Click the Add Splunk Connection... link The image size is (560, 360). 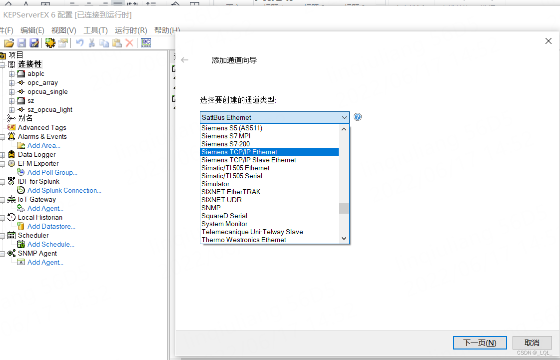coord(64,190)
